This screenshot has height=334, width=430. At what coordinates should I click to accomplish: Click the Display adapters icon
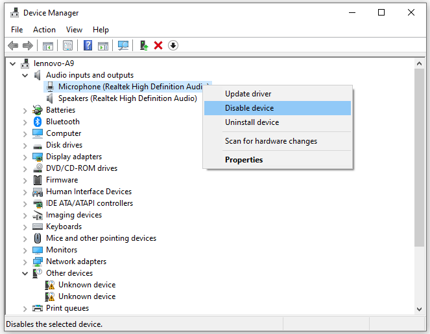(x=38, y=157)
